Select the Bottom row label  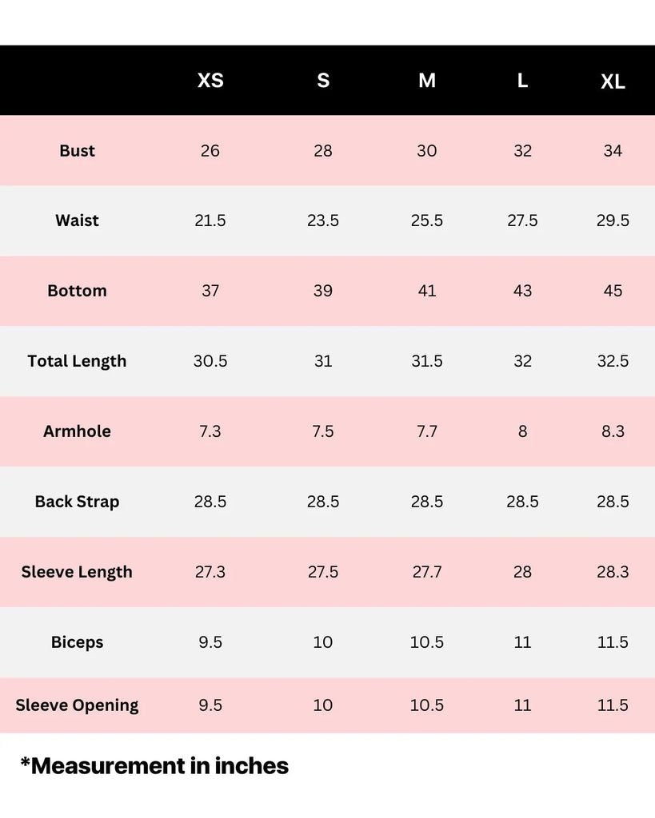[x=77, y=291]
